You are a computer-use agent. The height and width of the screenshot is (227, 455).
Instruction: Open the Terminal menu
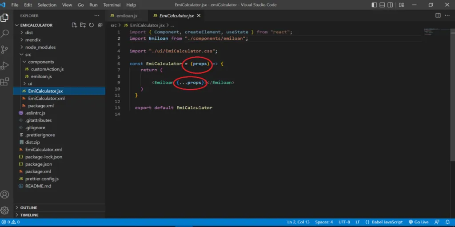[x=112, y=4]
